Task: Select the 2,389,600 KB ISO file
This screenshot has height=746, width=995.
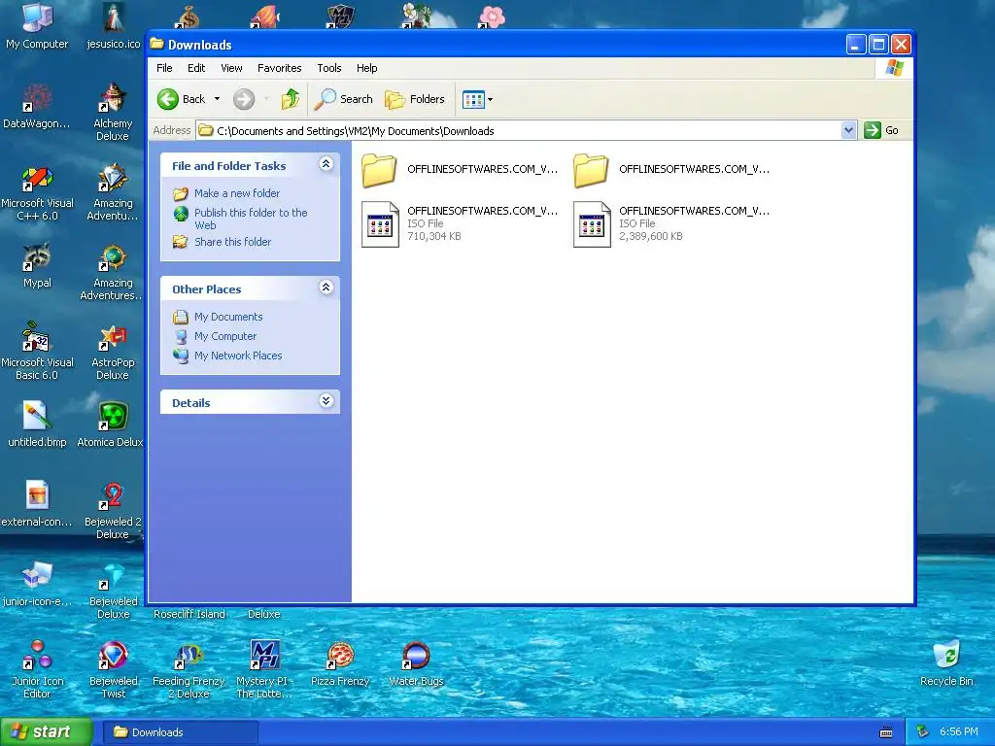Action: point(671,223)
